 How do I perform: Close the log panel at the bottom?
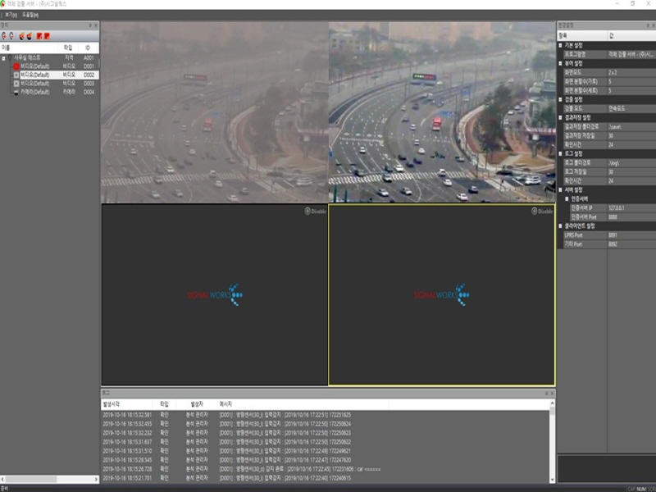click(552, 394)
